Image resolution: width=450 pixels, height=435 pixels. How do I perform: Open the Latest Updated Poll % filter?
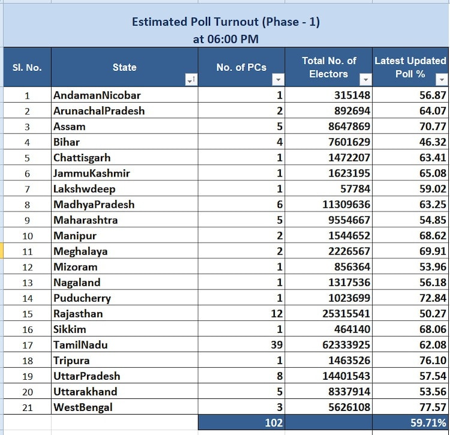pos(443,80)
